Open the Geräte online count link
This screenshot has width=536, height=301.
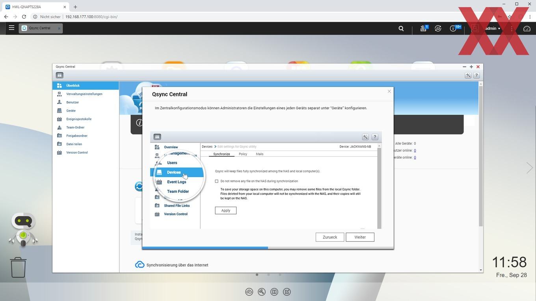tap(415, 157)
